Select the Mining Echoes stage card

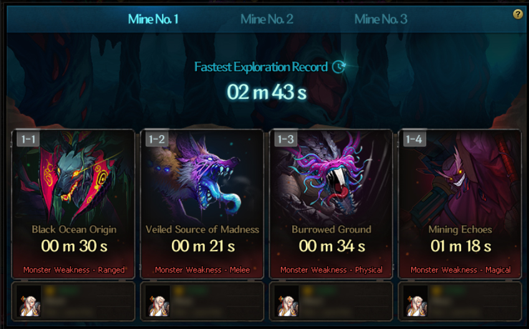(x=460, y=204)
